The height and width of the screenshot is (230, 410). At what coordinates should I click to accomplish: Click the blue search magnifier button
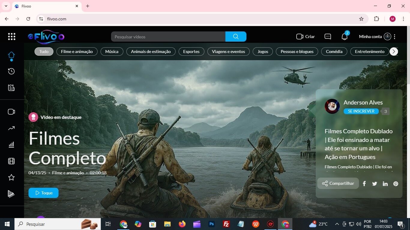[x=236, y=37]
